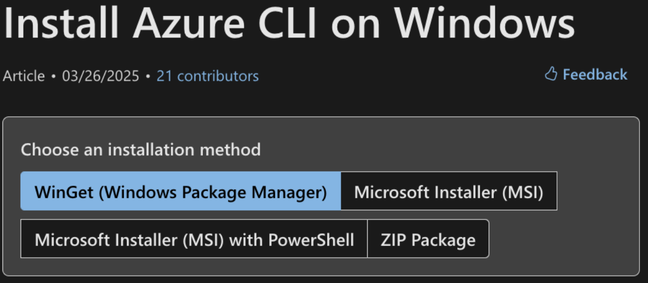The width and height of the screenshot is (648, 283).
Task: Open the 21 contributors link
Action: [207, 76]
